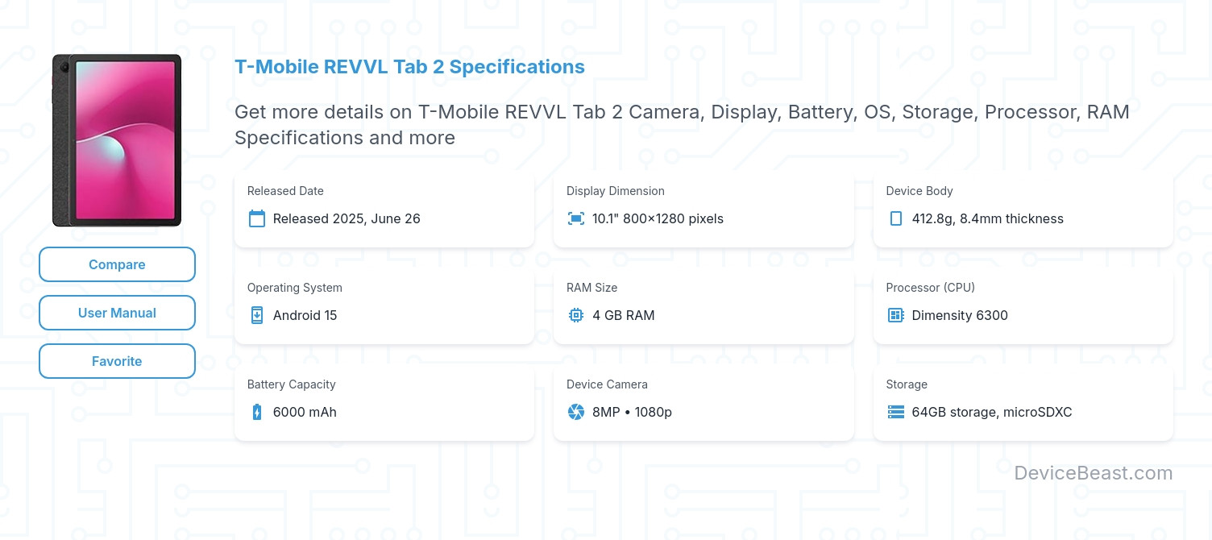Viewport: 1212px width, 540px height.
Task: Visit the DeviceBeast.com watermark link
Action: [1093, 473]
